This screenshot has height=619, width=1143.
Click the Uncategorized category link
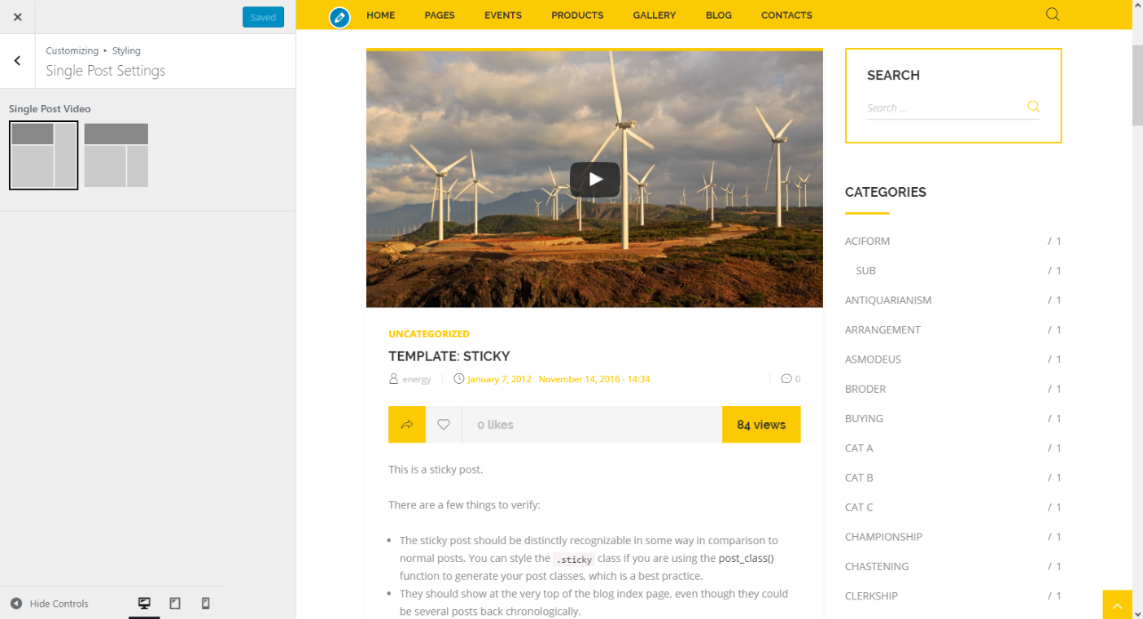click(429, 334)
